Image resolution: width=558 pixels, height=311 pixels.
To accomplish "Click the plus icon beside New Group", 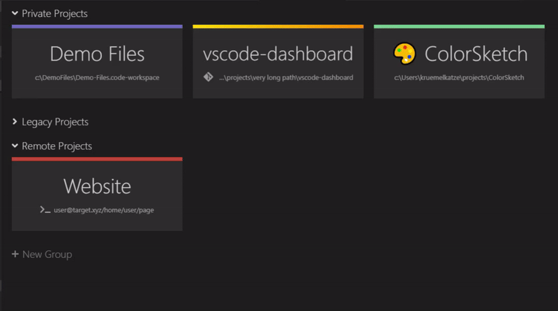I will [x=15, y=255].
